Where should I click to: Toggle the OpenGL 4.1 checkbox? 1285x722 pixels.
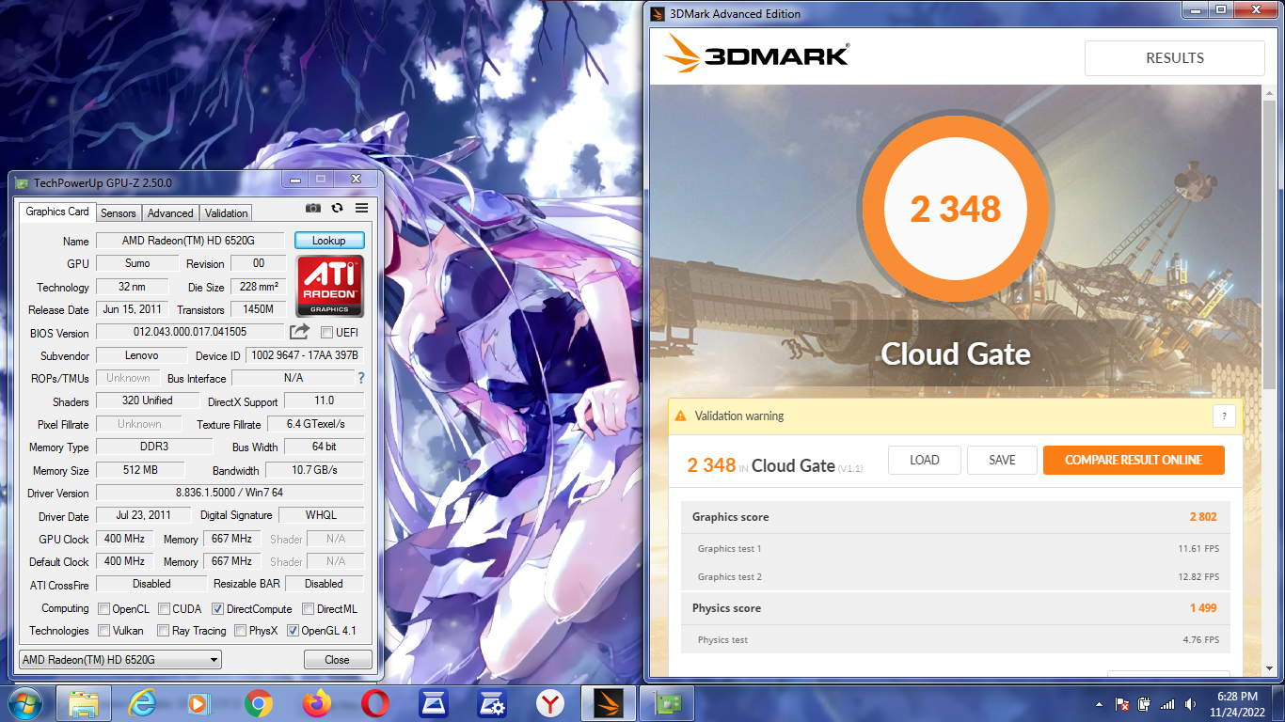click(x=293, y=631)
